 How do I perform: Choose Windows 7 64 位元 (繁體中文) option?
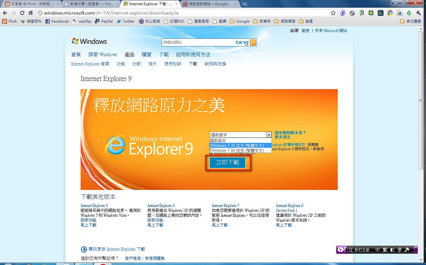[x=241, y=151]
